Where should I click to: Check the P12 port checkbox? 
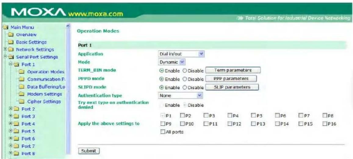(230, 124)
